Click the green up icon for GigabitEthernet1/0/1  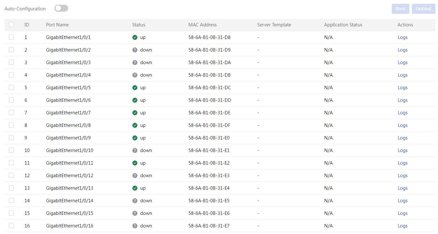(135, 37)
